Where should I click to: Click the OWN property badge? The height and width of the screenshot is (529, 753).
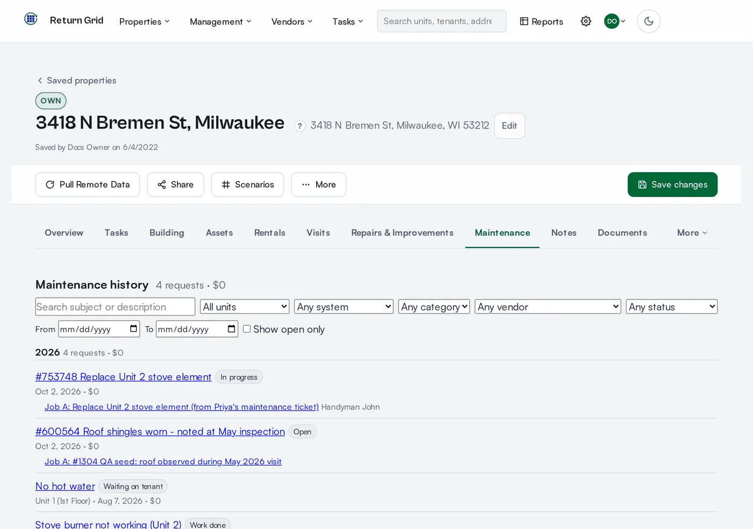[x=51, y=101]
